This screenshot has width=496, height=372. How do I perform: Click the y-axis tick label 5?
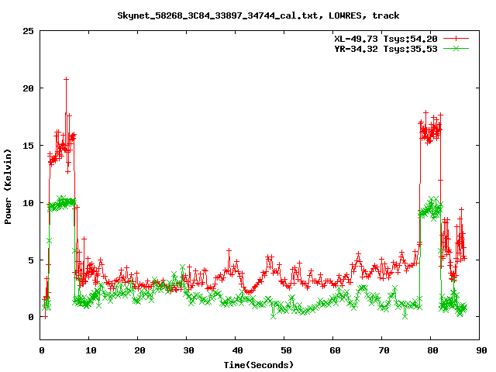click(31, 260)
